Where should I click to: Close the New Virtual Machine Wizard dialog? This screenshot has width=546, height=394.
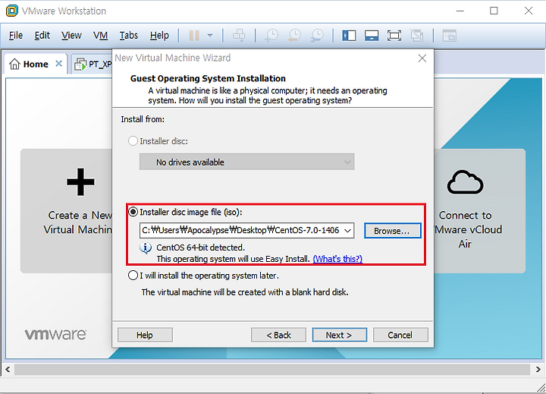[422, 58]
